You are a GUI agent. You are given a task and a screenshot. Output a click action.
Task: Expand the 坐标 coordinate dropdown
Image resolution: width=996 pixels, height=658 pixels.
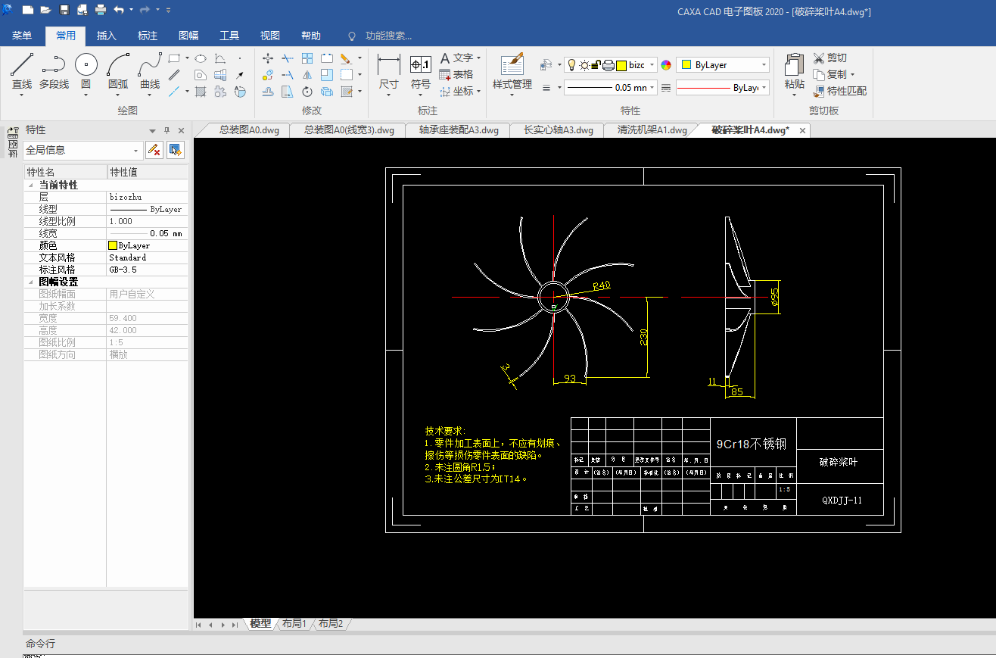479,92
